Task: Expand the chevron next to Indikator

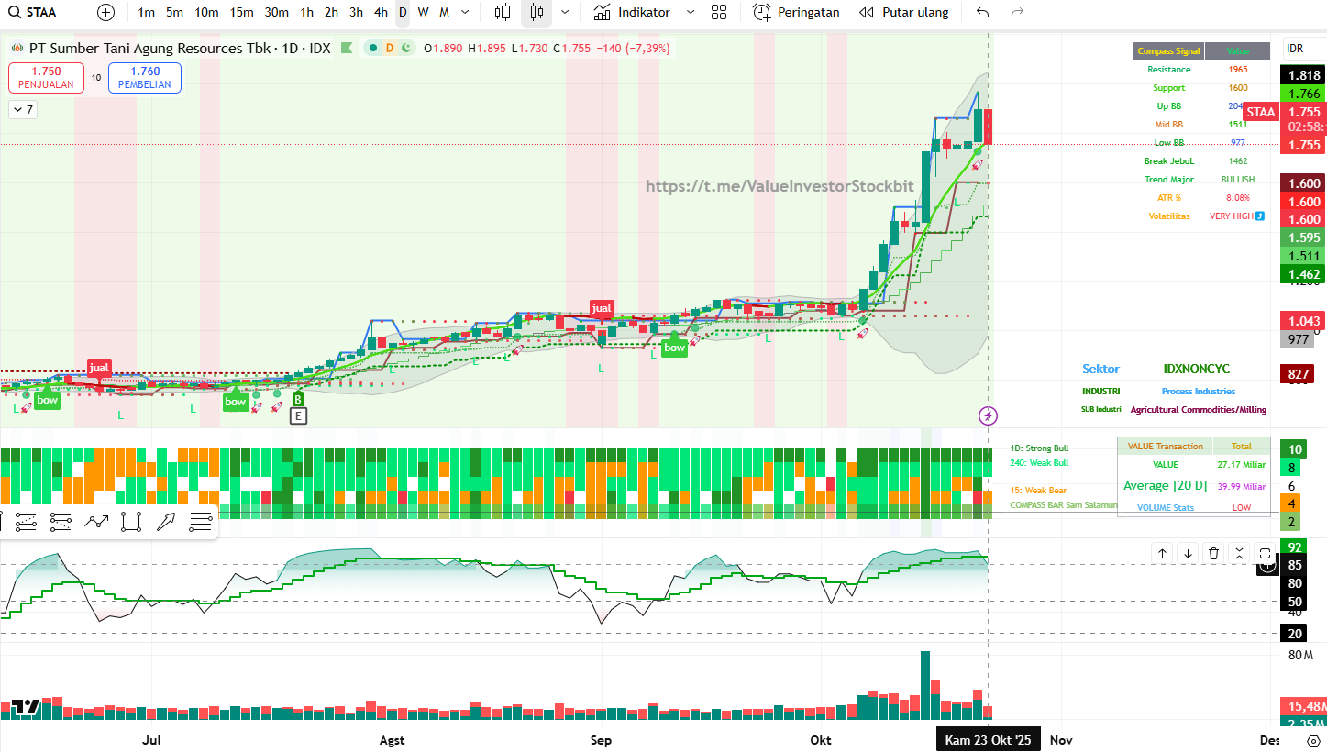Action: point(691,12)
